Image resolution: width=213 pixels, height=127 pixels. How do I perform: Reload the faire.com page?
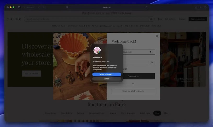[x=146, y=7]
